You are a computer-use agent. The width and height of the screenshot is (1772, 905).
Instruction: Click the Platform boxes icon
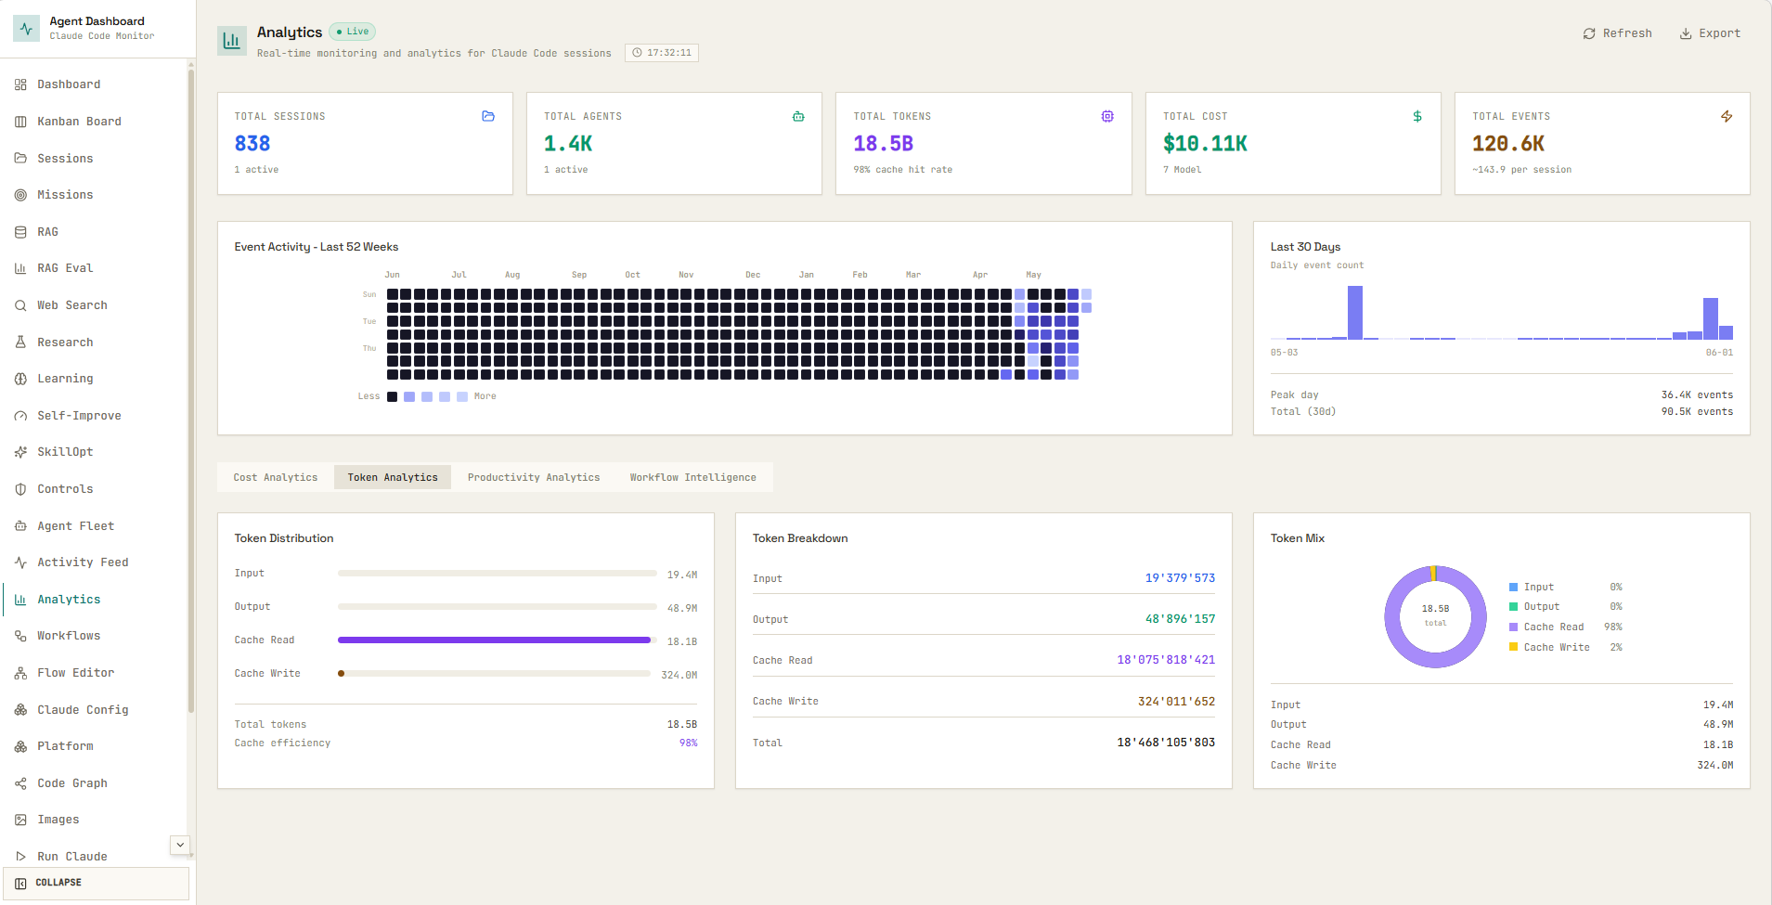[x=20, y=746]
